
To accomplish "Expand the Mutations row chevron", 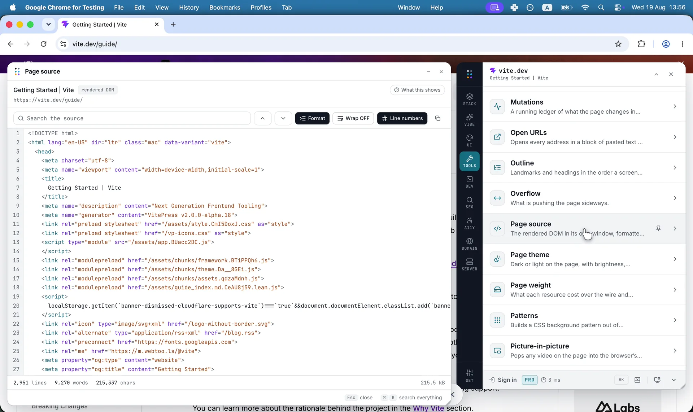I will 675,106.
